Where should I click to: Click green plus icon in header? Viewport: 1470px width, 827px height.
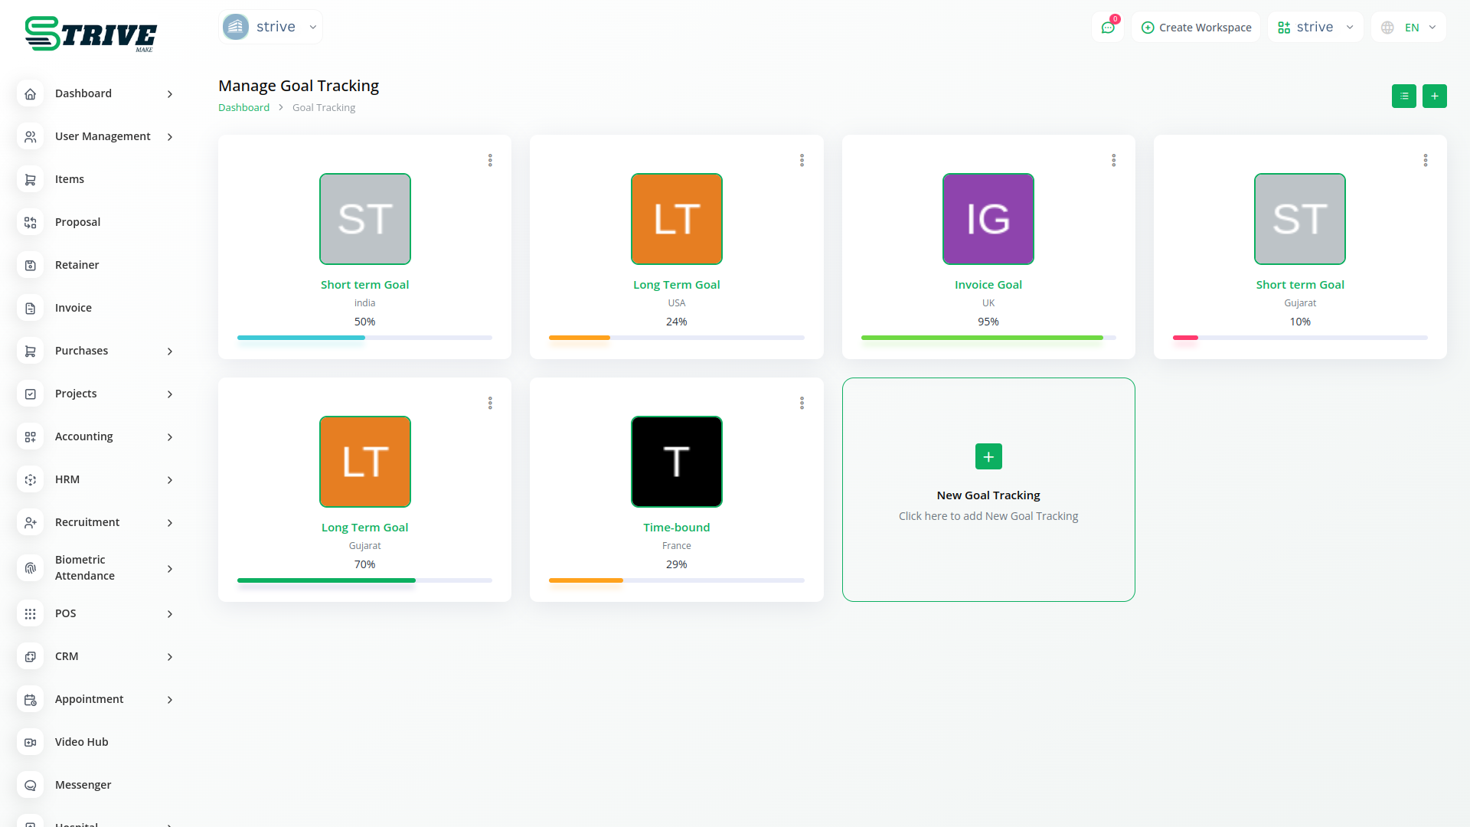click(x=1434, y=96)
